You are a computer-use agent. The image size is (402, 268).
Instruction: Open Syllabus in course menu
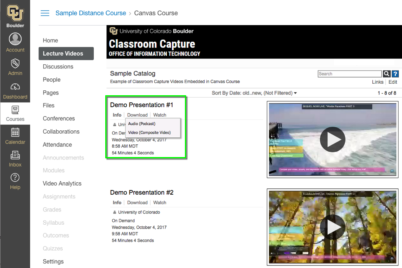[x=53, y=223]
